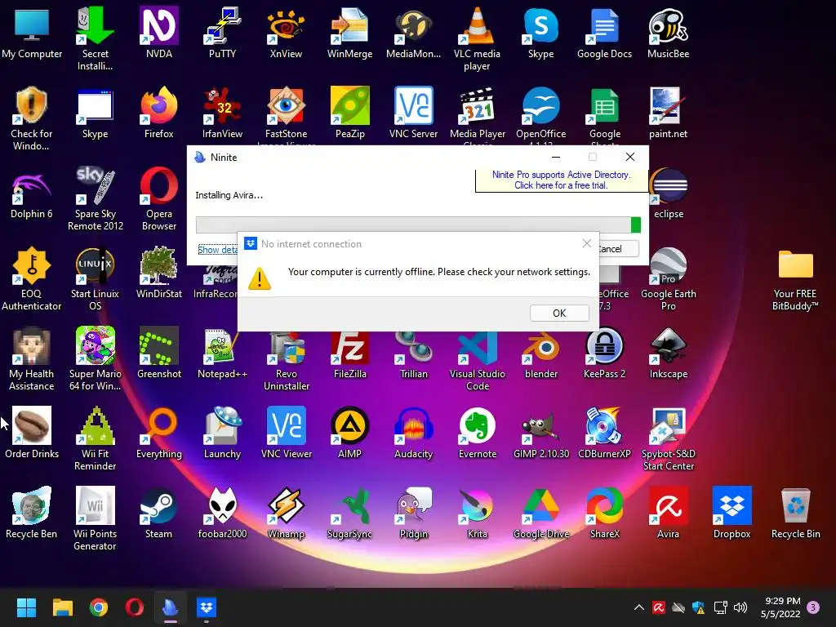Open the Show details link in Ninite
The width and height of the screenshot is (836, 627).
coord(217,250)
